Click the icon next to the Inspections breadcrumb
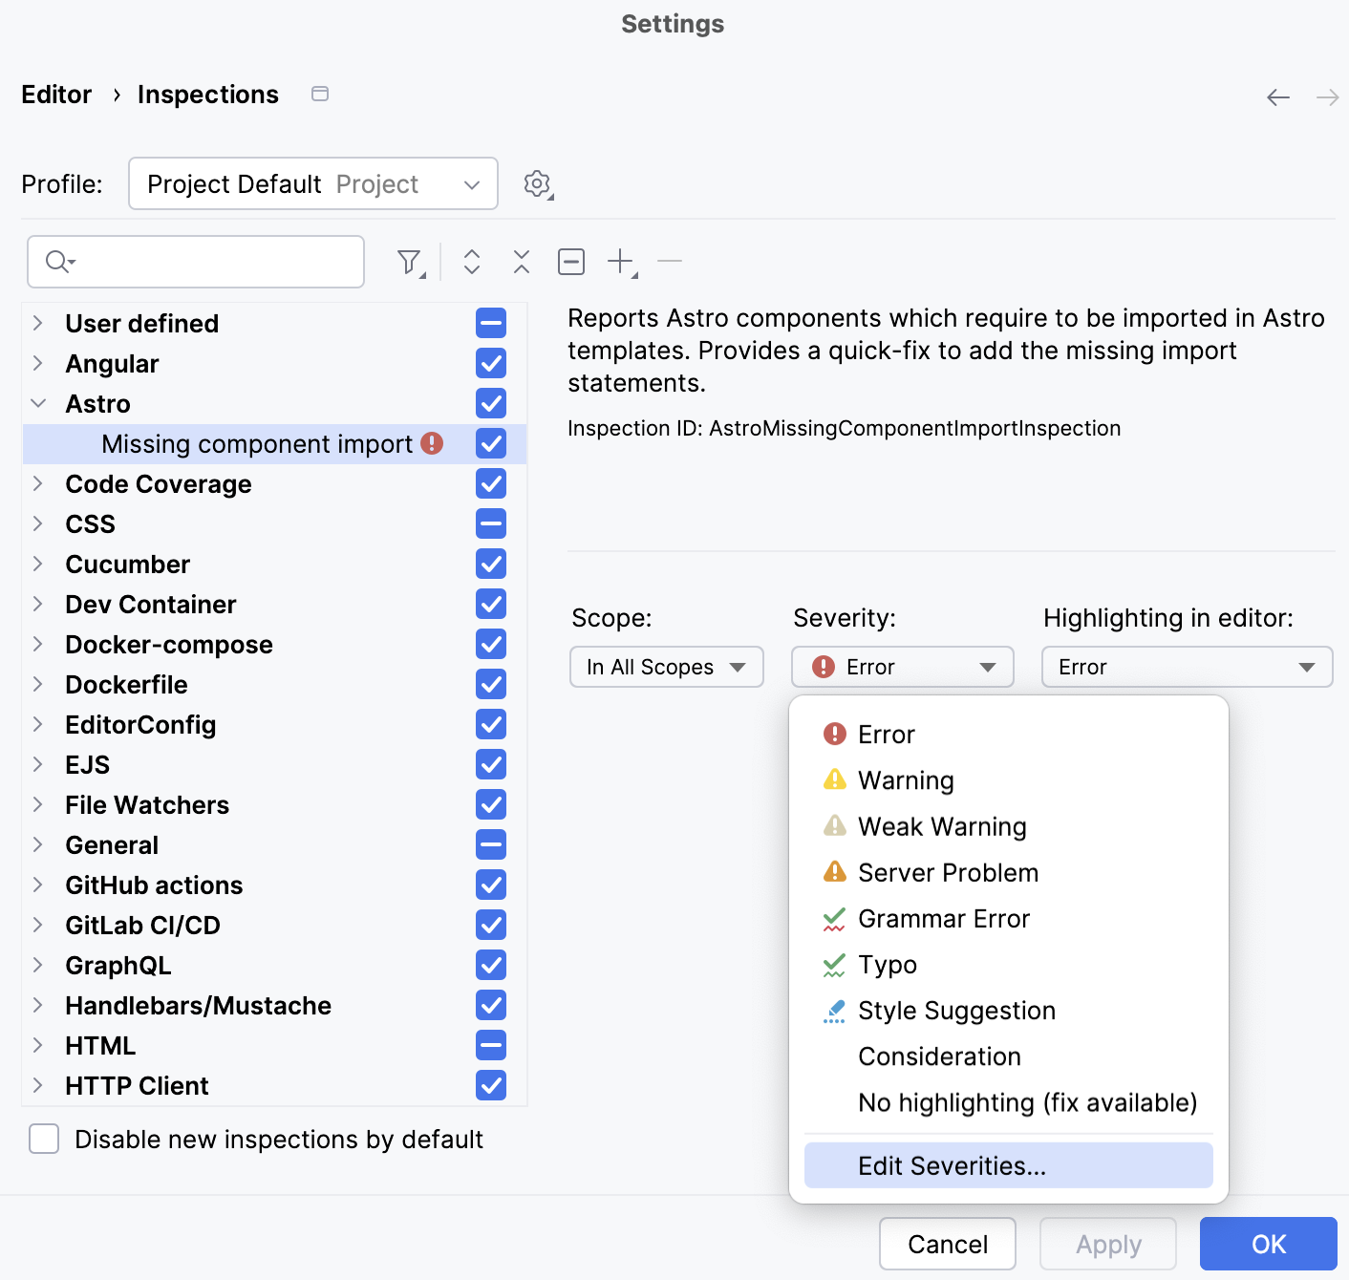The height and width of the screenshot is (1280, 1349). tap(320, 94)
